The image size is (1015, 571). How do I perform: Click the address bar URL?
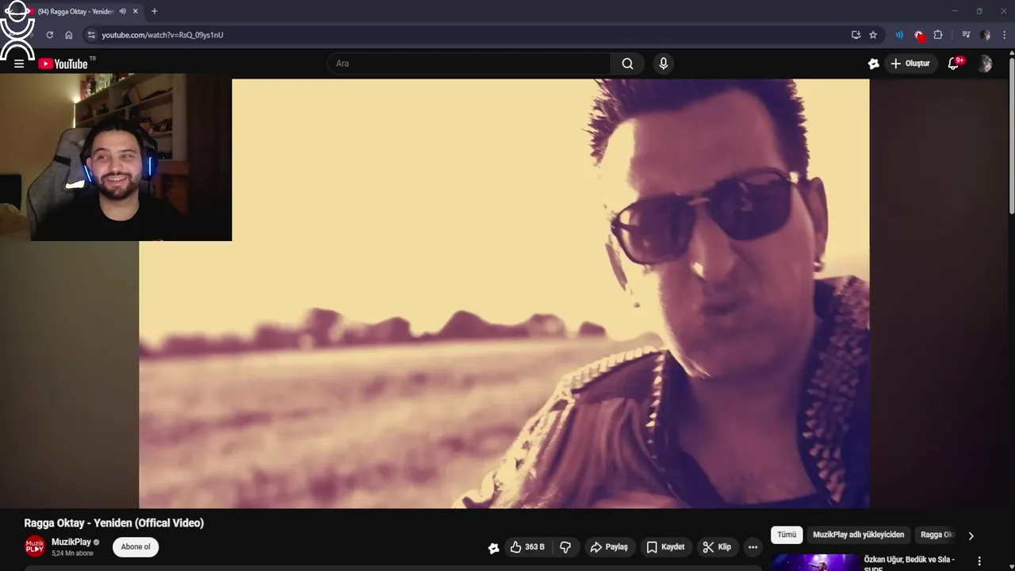point(163,35)
